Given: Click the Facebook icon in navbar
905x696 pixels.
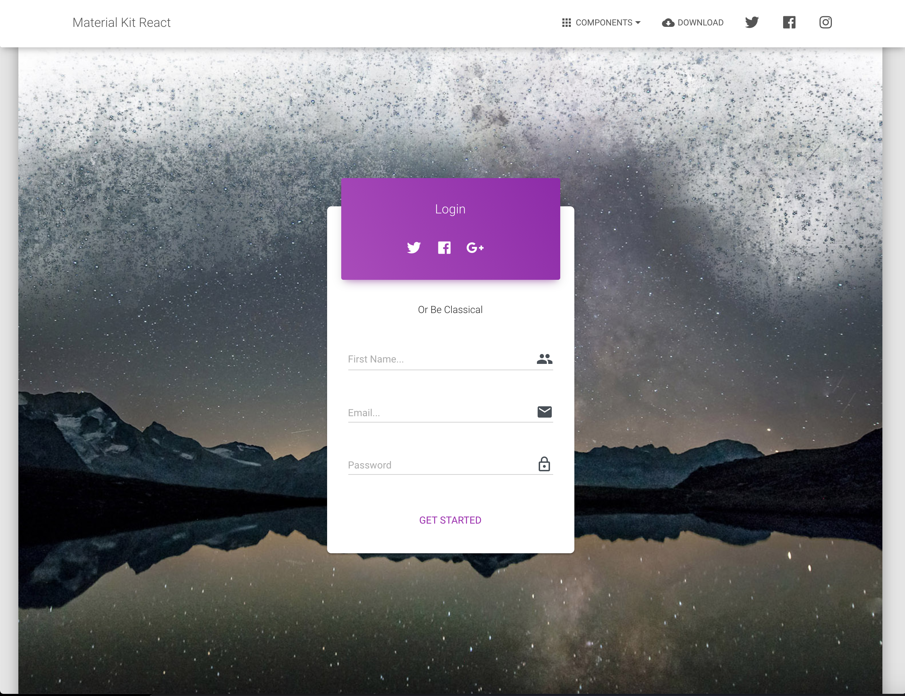Looking at the screenshot, I should pos(789,22).
